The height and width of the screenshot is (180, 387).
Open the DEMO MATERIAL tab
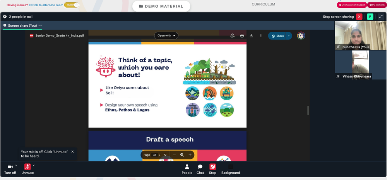click(x=161, y=6)
